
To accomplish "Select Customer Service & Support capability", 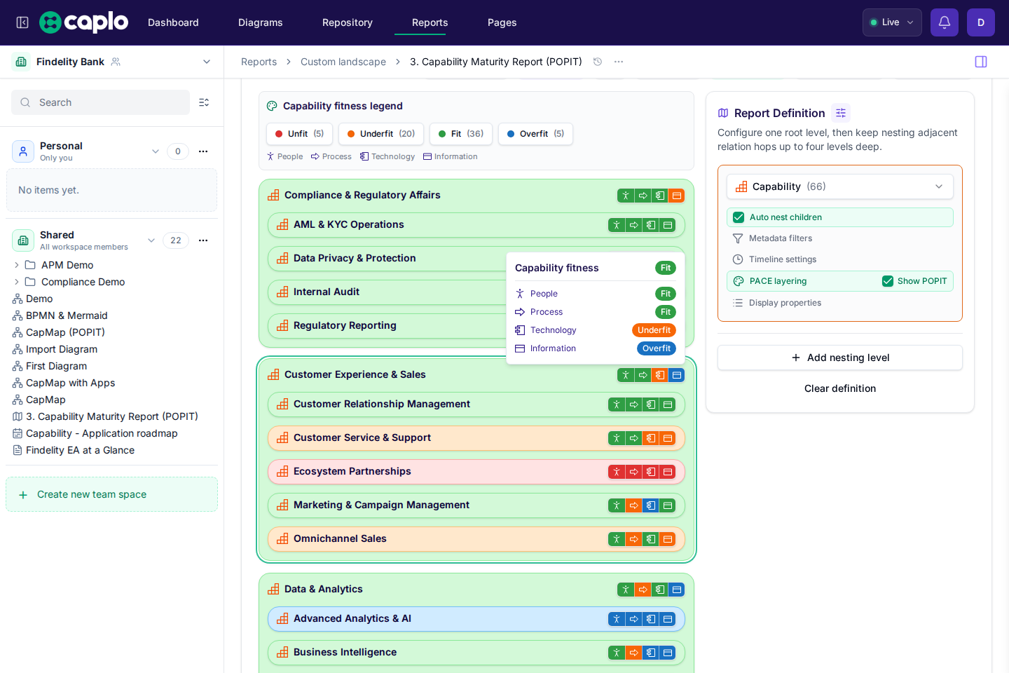I will pyautogui.click(x=476, y=438).
